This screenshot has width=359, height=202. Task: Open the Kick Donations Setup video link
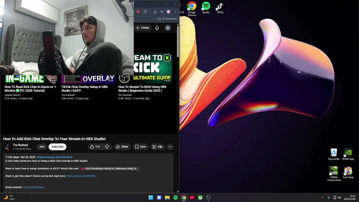tap(110, 169)
